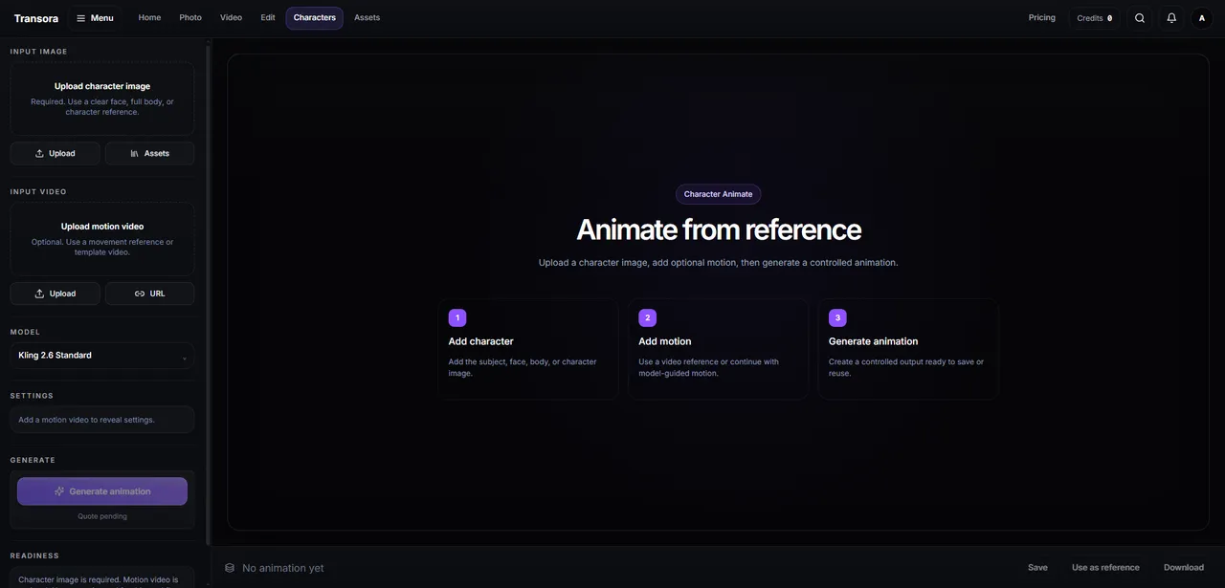The image size is (1225, 588).
Task: Add motion video by URL
Action: click(149, 294)
